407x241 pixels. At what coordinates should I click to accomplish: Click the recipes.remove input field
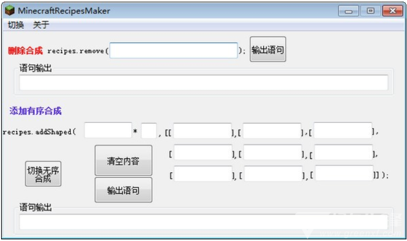coord(174,50)
